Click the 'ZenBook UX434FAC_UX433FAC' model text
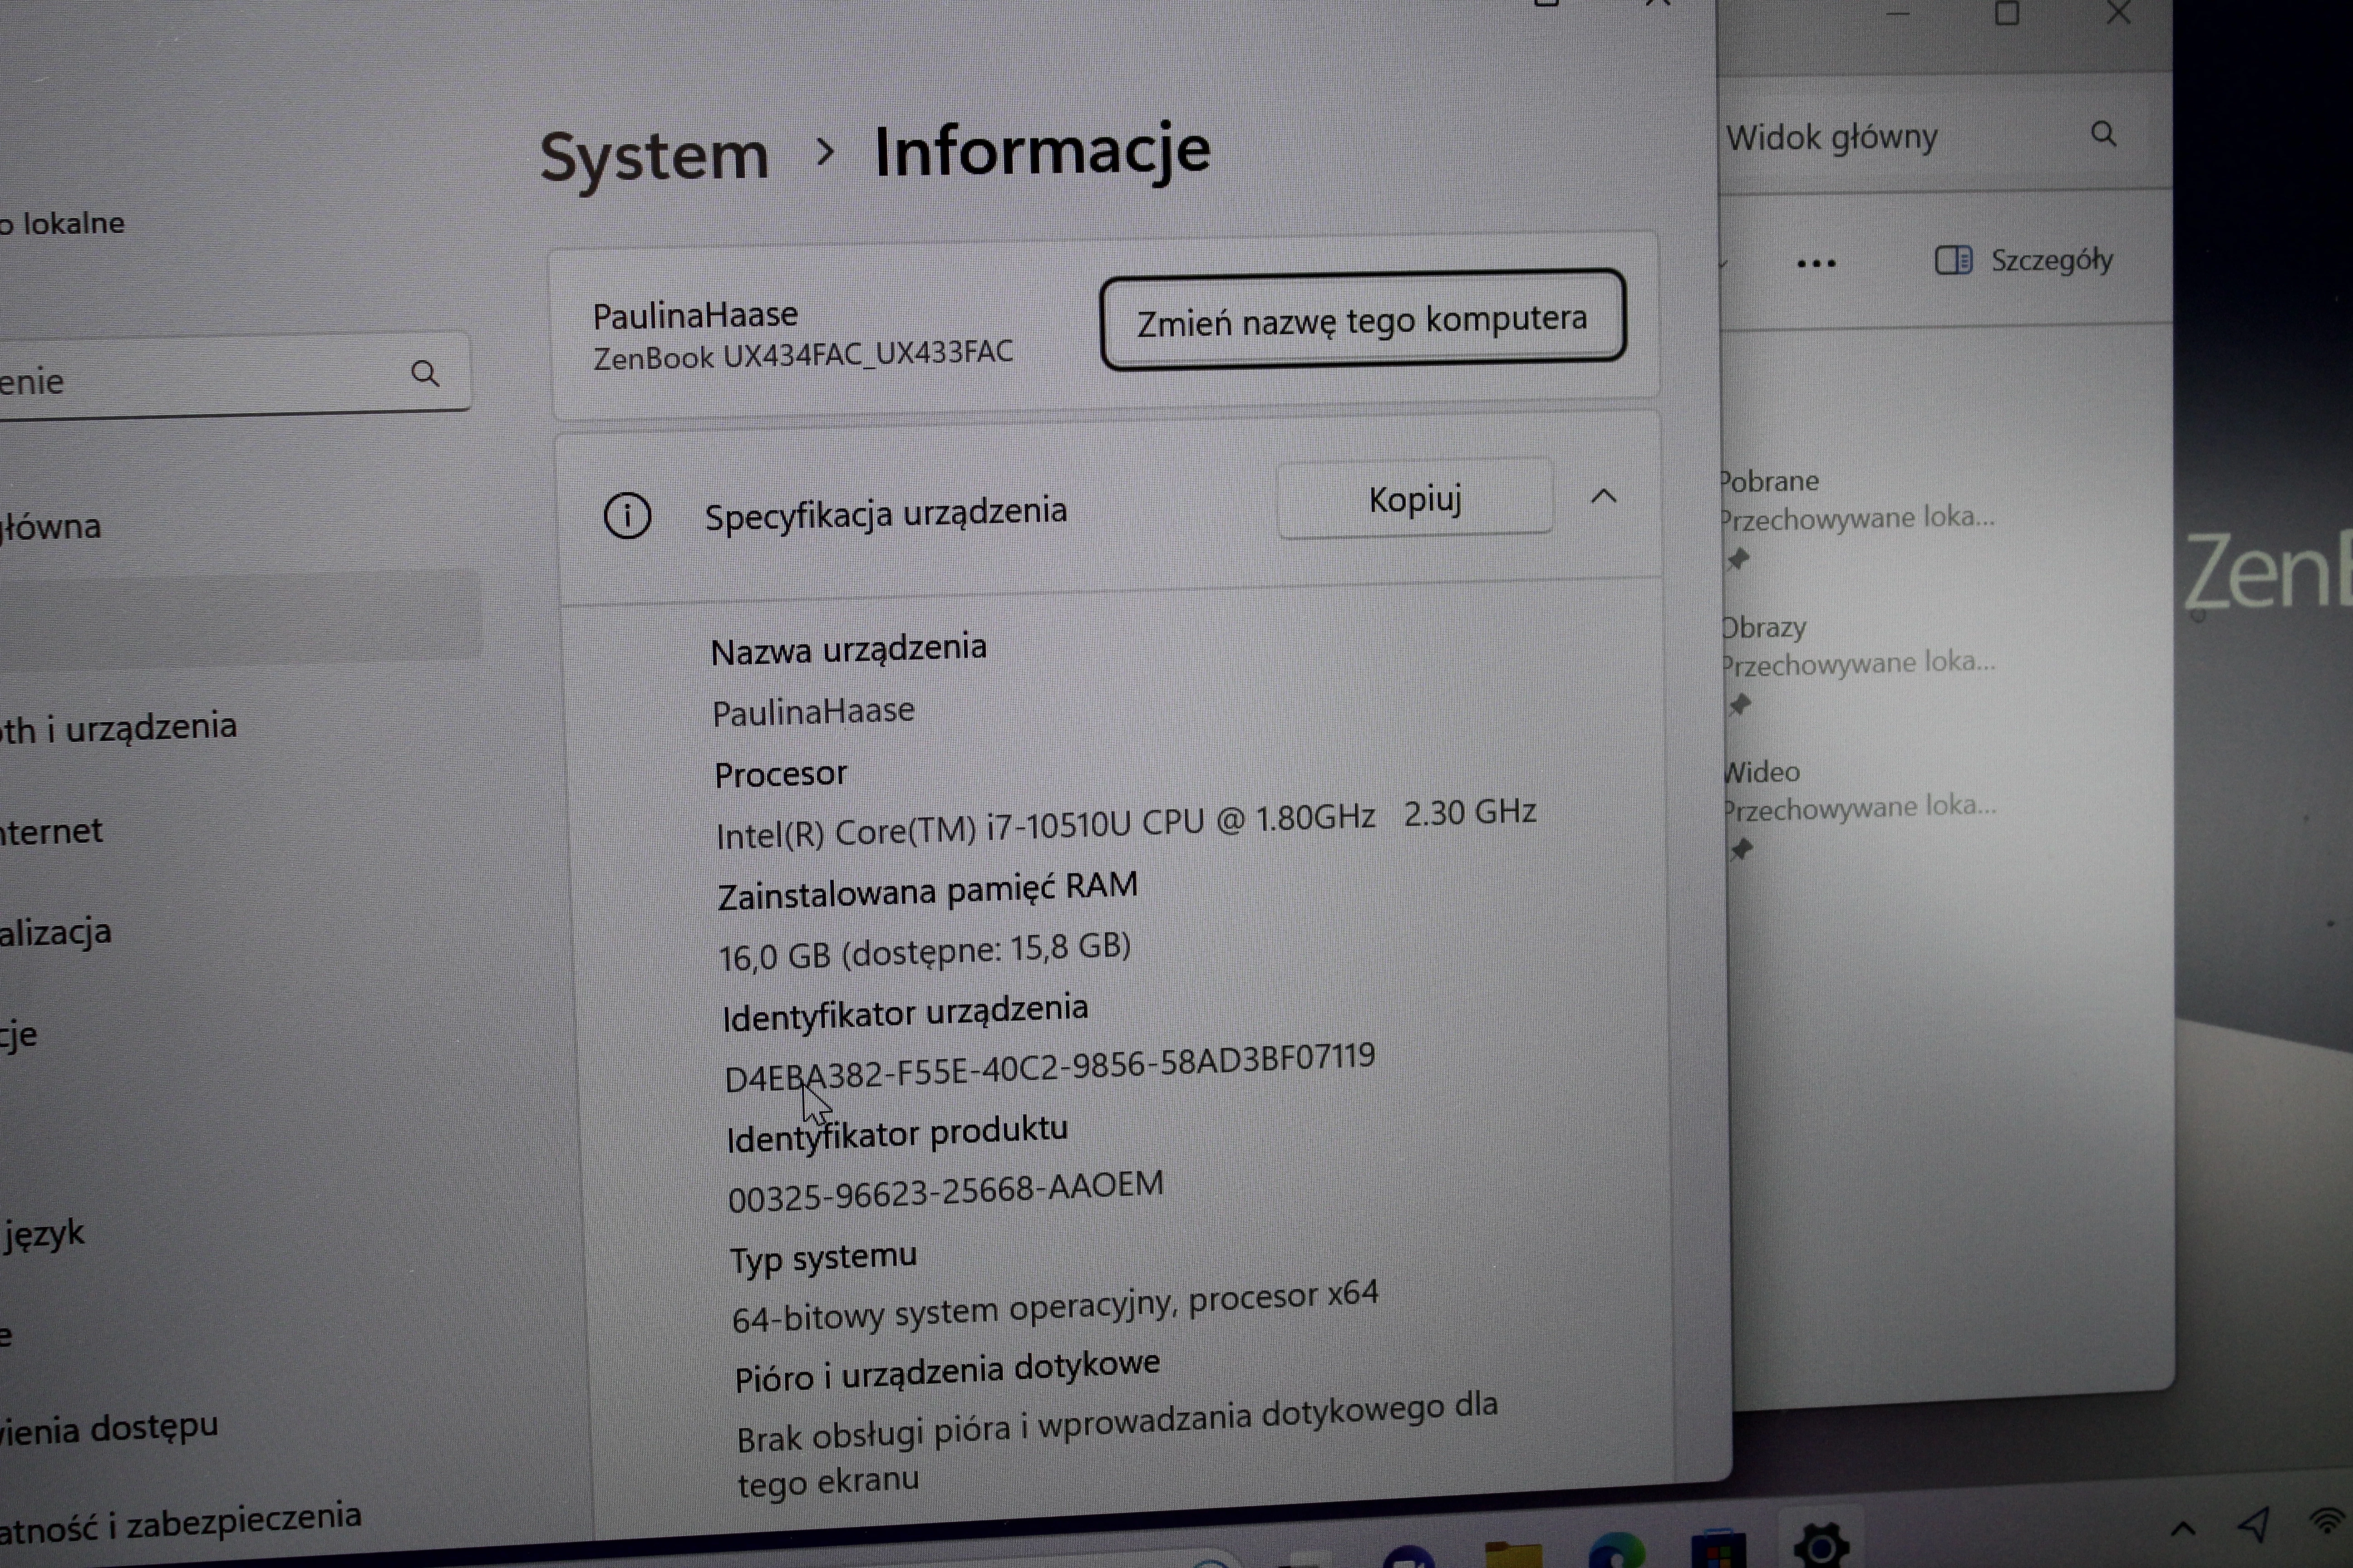The height and width of the screenshot is (1568, 2353). (803, 355)
